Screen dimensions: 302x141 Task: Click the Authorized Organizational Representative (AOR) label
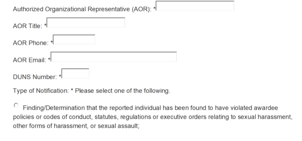(x=82, y=9)
